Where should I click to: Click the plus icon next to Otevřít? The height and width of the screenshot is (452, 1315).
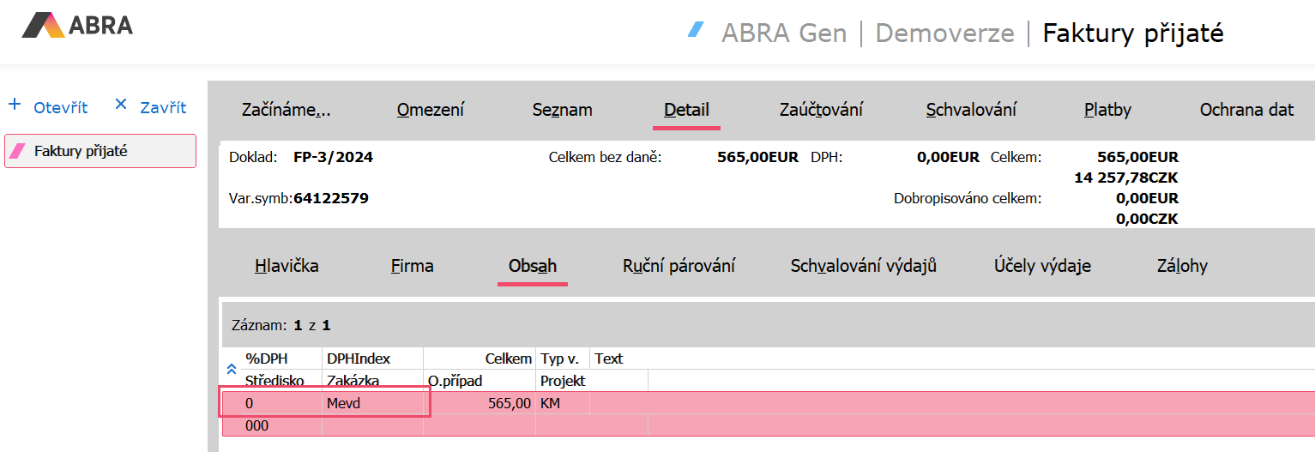[15, 105]
